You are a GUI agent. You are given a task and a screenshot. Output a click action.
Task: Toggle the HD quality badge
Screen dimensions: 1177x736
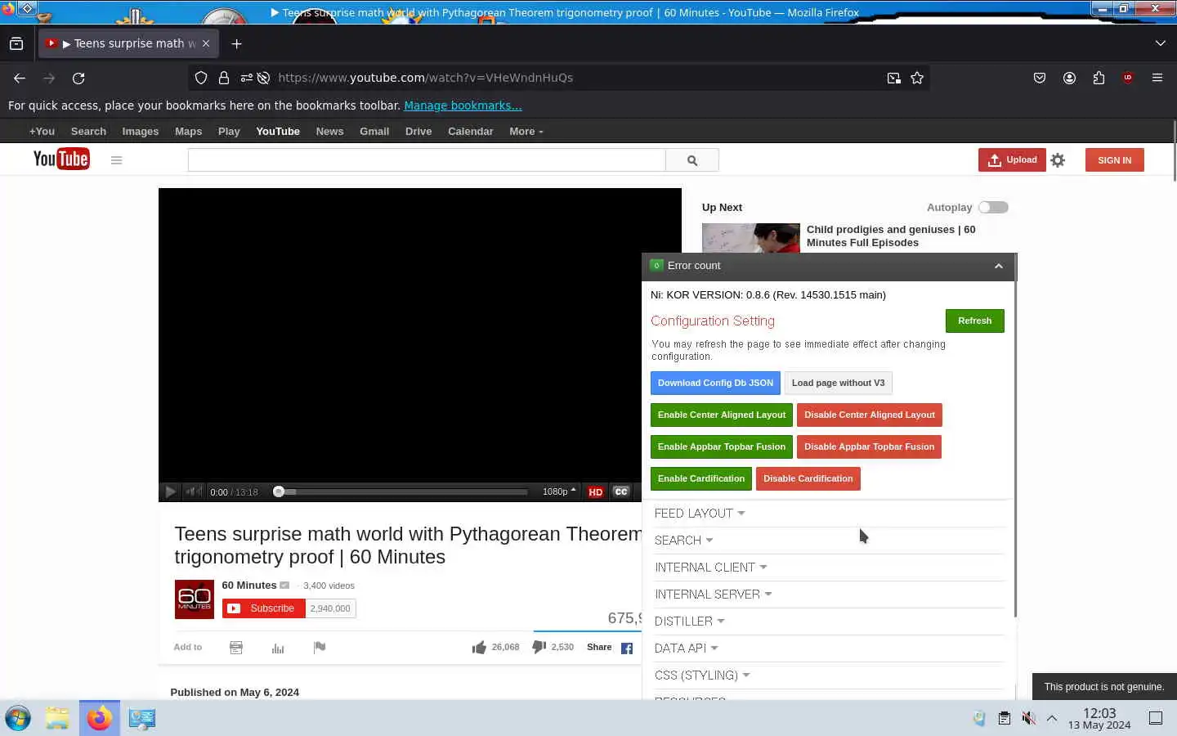tap(595, 492)
